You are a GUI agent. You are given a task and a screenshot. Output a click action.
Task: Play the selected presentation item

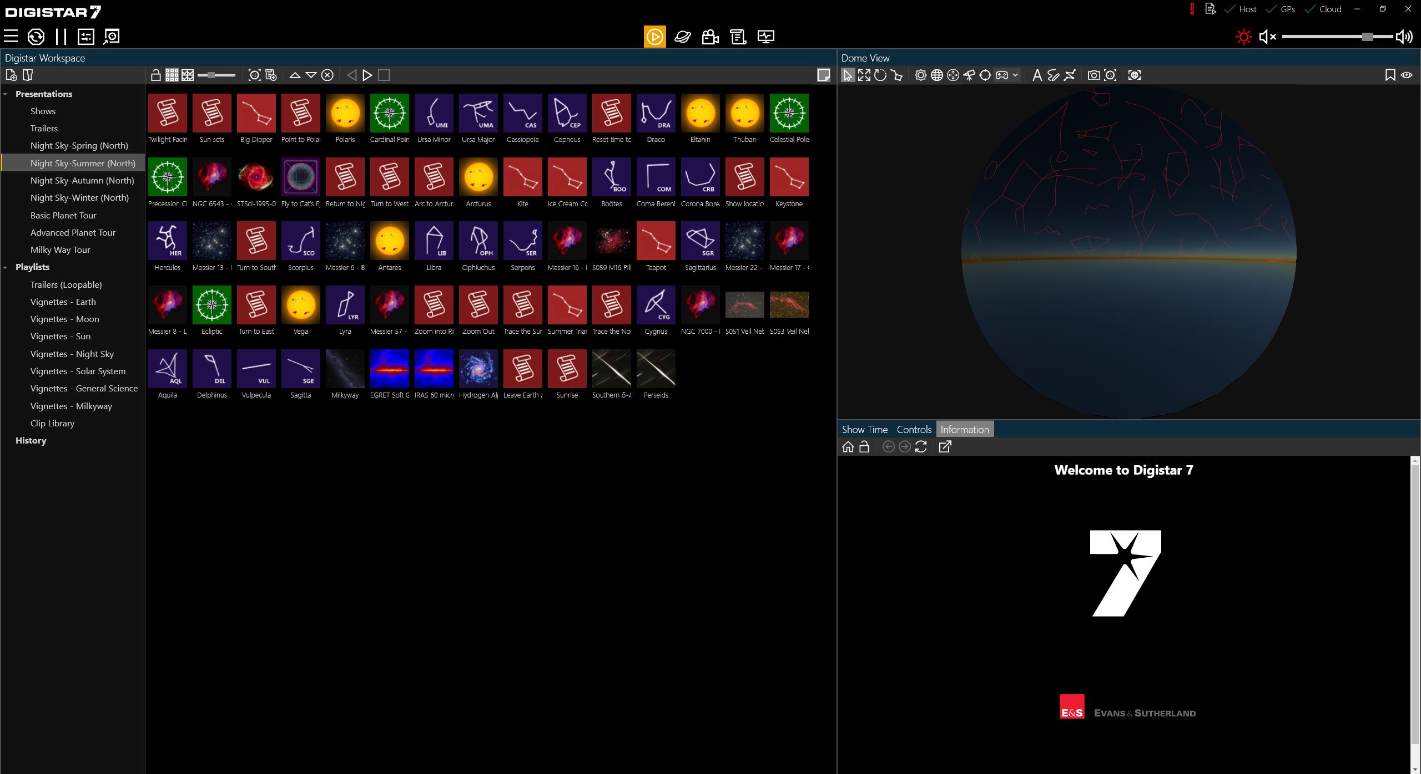(x=367, y=75)
